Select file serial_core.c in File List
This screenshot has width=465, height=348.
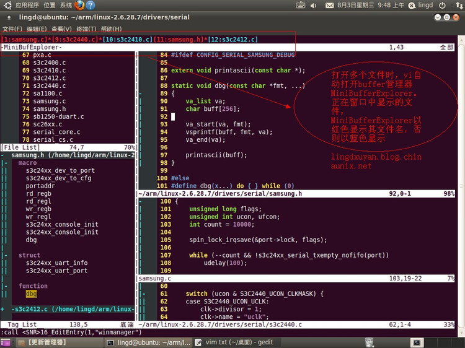56,132
